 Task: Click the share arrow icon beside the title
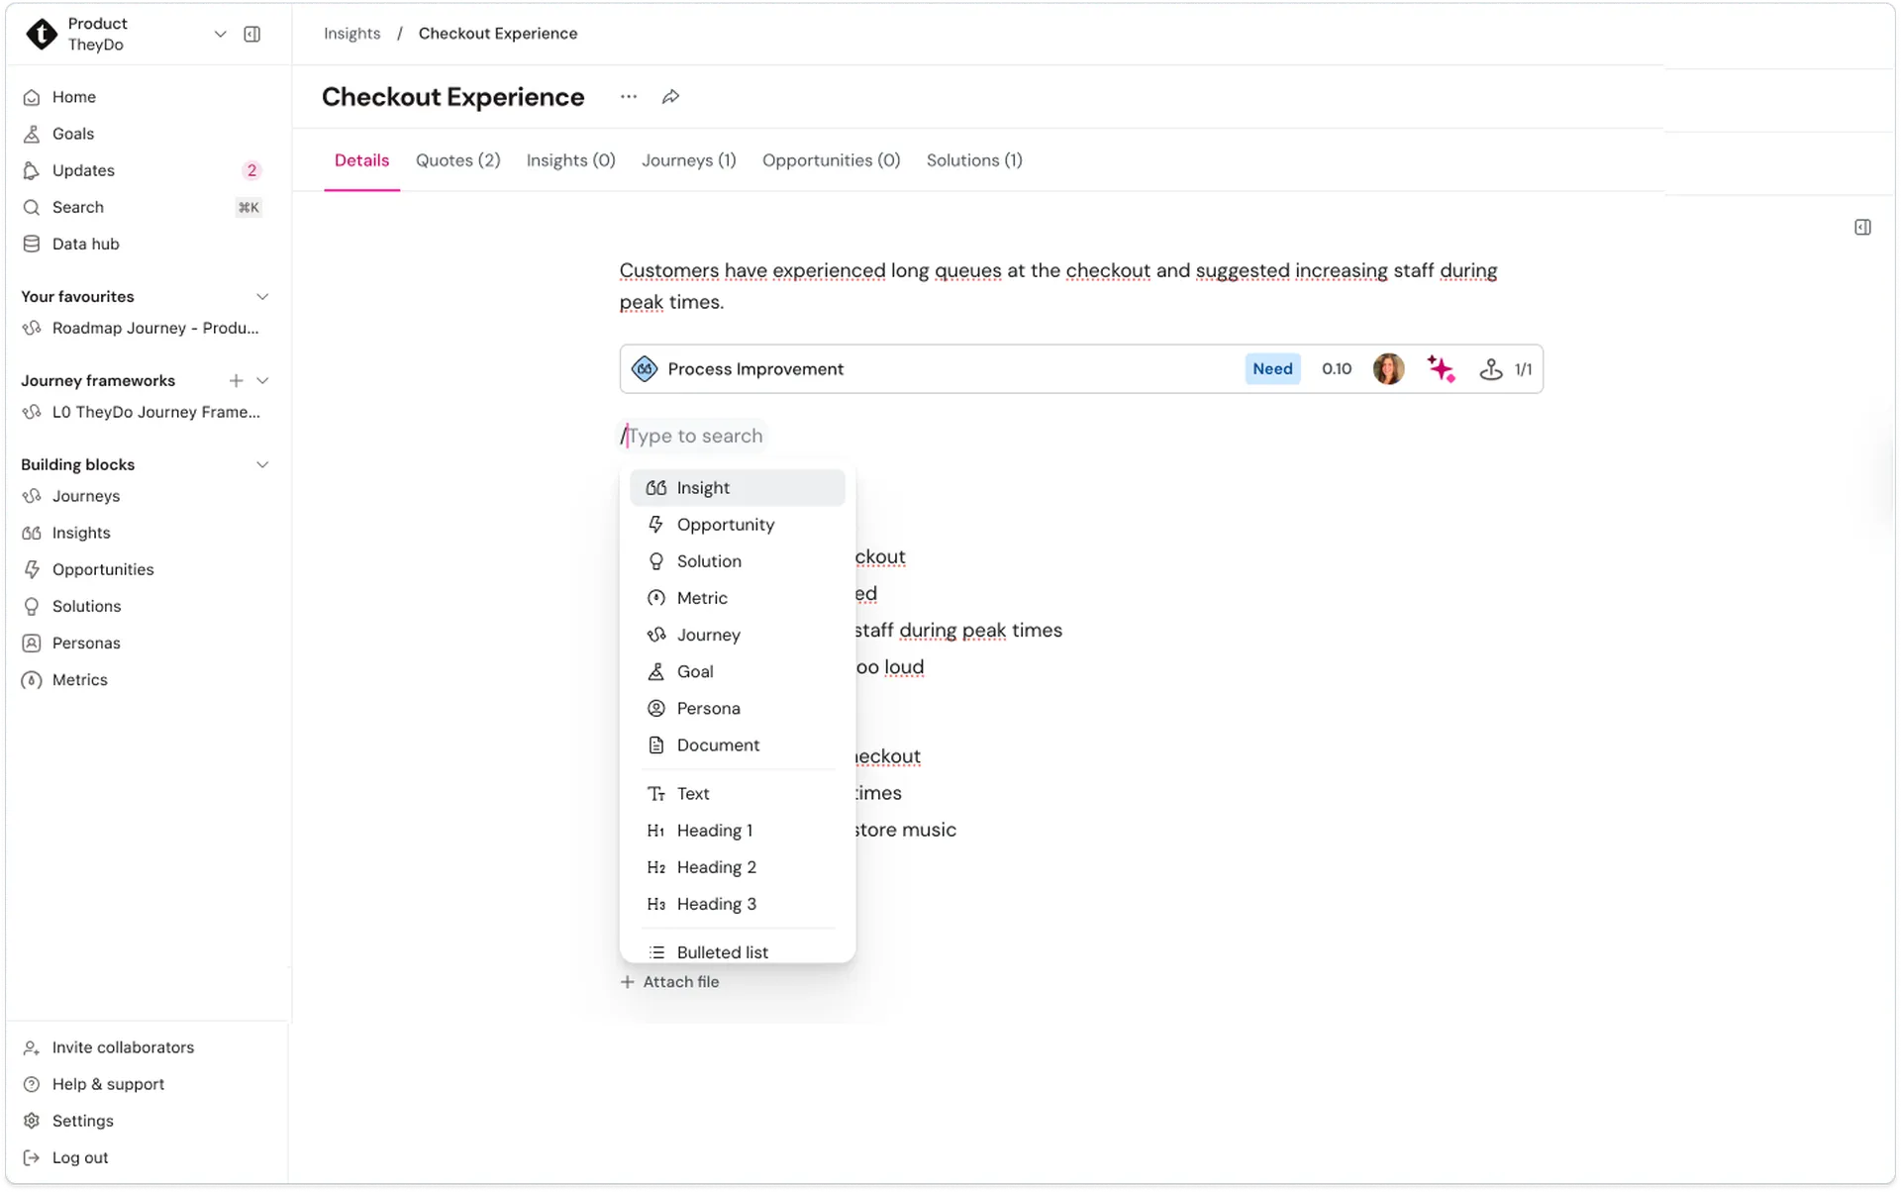tap(670, 97)
